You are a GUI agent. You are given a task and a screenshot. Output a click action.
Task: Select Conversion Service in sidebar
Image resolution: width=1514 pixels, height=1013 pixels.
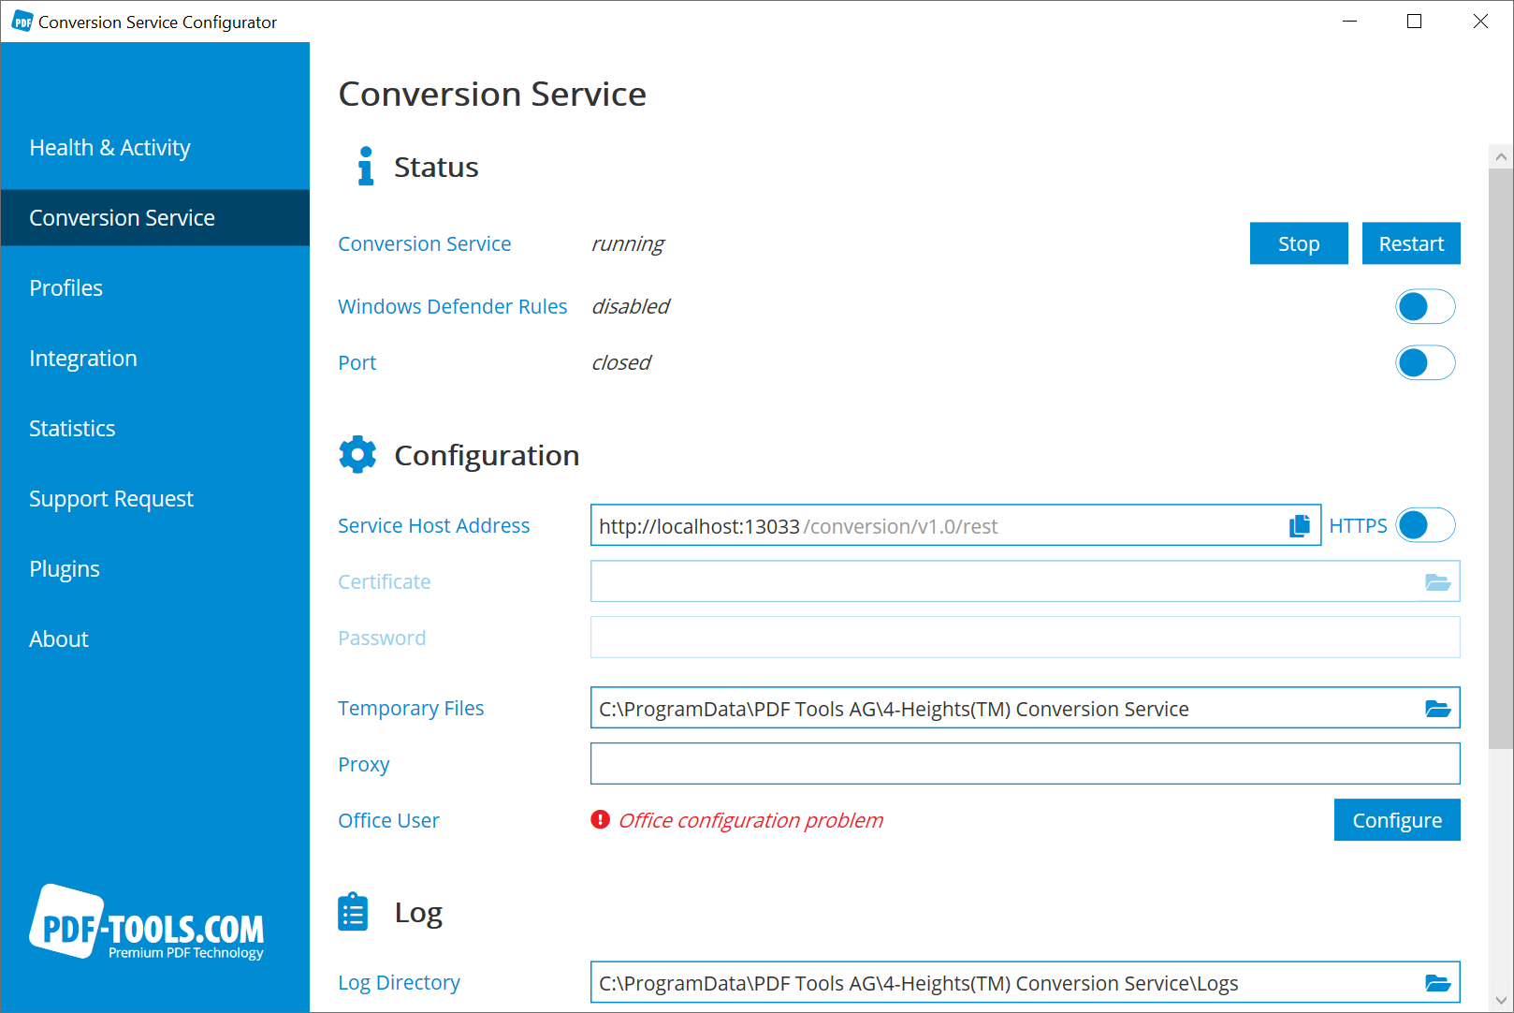(x=155, y=218)
